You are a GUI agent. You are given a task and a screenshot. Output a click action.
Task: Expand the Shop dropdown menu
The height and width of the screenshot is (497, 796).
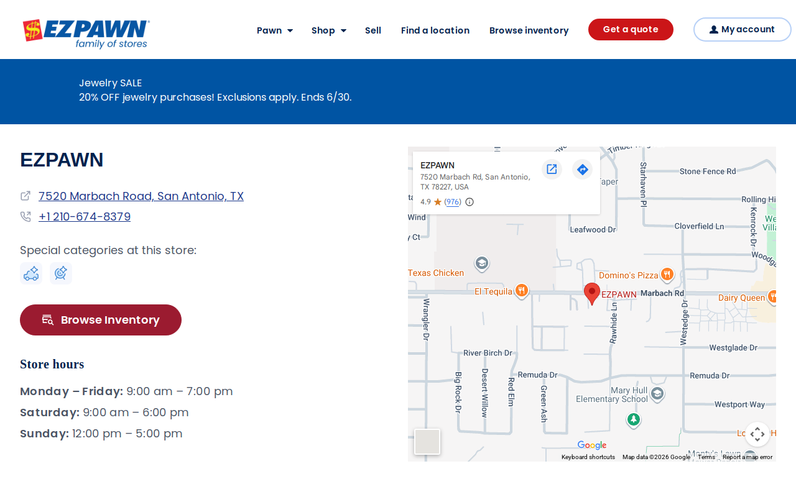click(329, 30)
